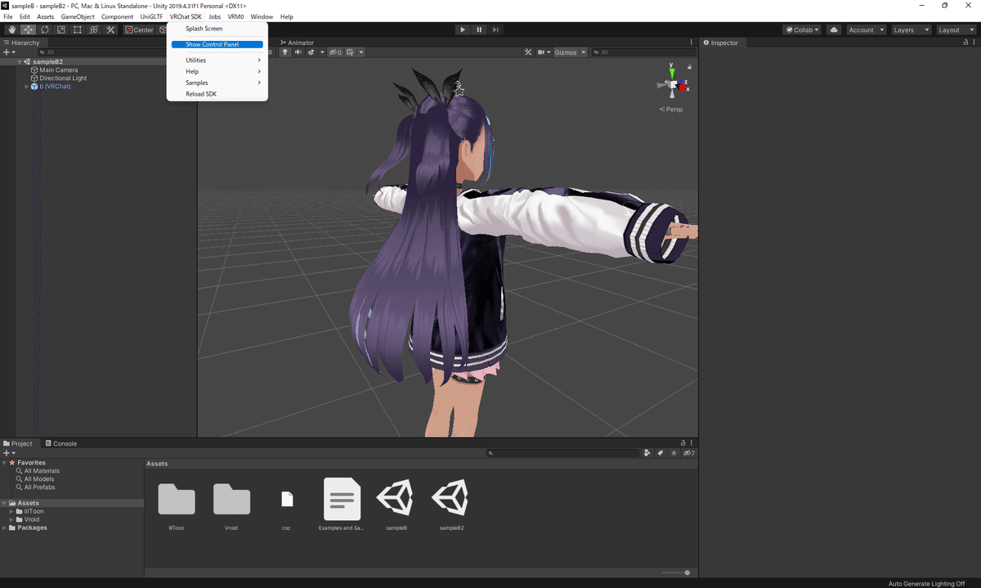Select the Scale tool
The width and height of the screenshot is (981, 588).
[x=60, y=29]
